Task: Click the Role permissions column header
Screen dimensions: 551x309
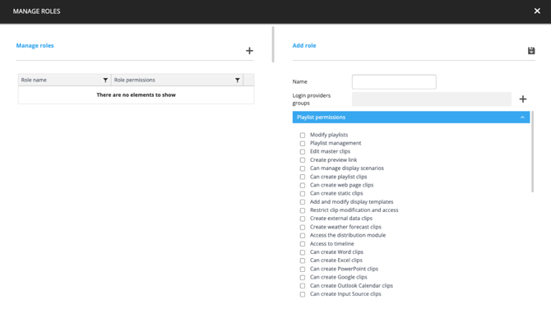Action: pyautogui.click(x=177, y=80)
